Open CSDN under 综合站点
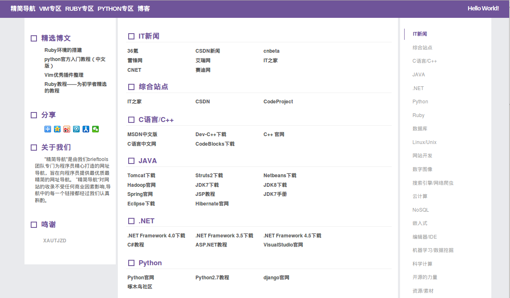This screenshot has width=510, height=298. tap(203, 102)
